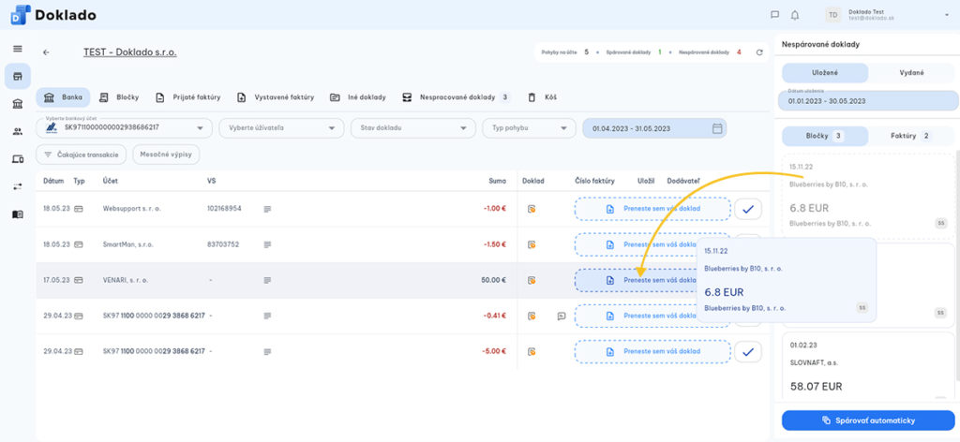
Task: Open the document icon in the Websupport row
Action: tap(532, 209)
